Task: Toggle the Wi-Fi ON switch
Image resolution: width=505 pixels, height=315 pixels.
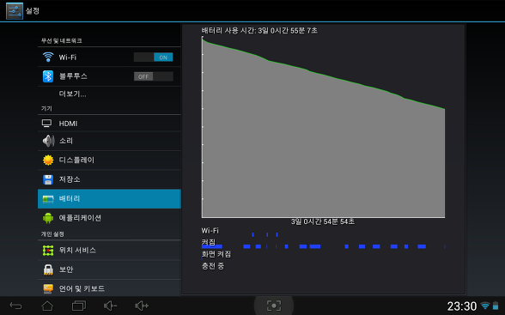Action: tap(153, 58)
